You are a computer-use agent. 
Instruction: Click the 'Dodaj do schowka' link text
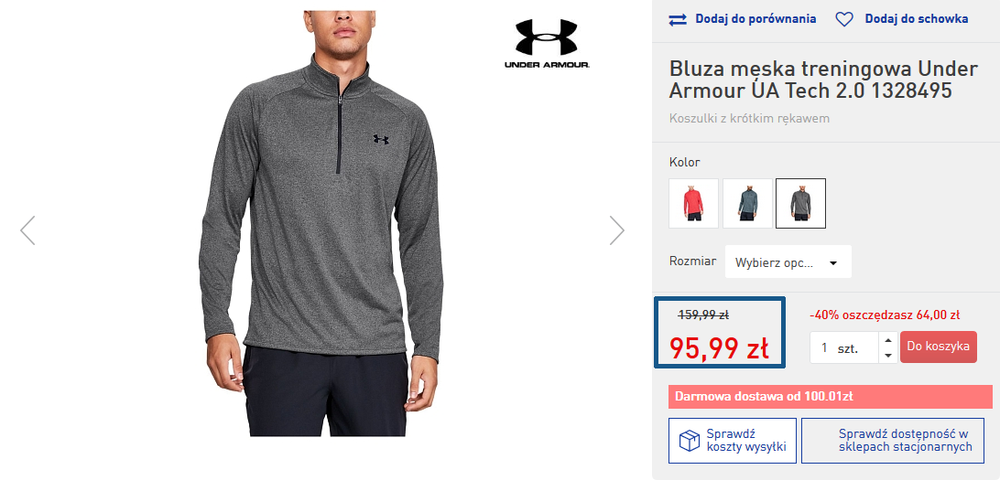(x=916, y=19)
